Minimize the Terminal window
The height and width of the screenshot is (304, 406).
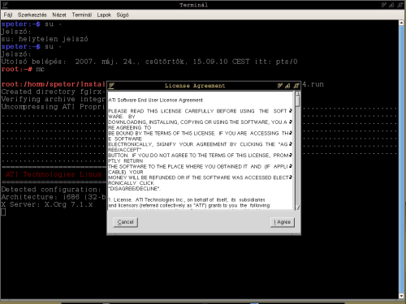384,5
